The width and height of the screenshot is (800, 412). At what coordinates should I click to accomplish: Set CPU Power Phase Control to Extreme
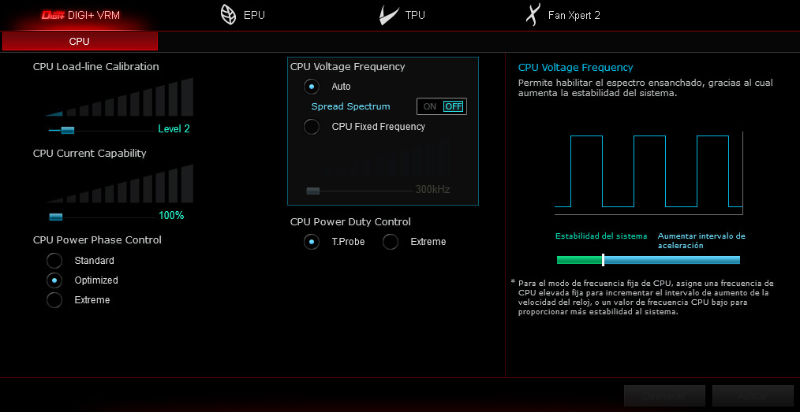54,300
